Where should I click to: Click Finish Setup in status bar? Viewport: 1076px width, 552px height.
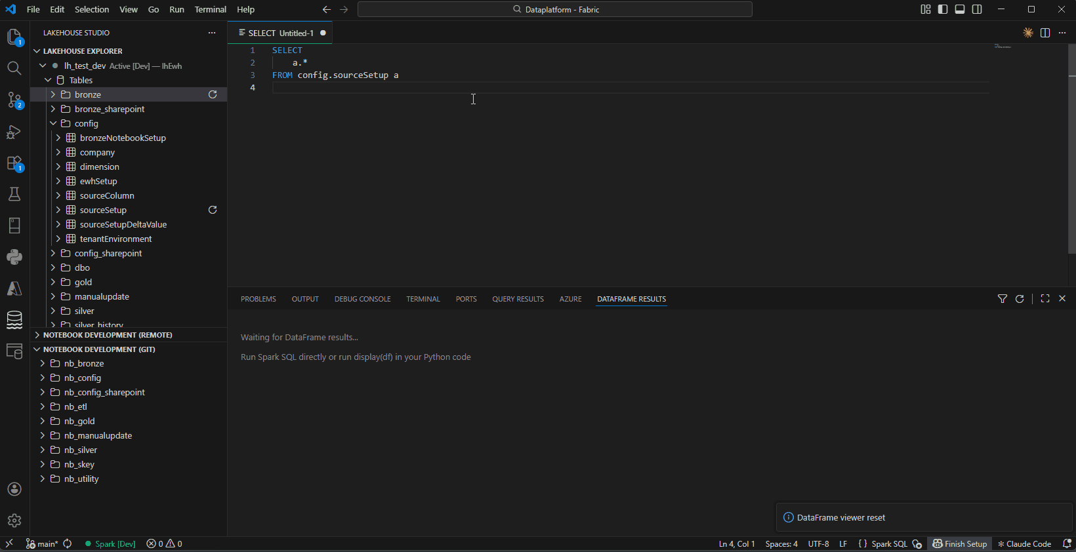point(959,543)
